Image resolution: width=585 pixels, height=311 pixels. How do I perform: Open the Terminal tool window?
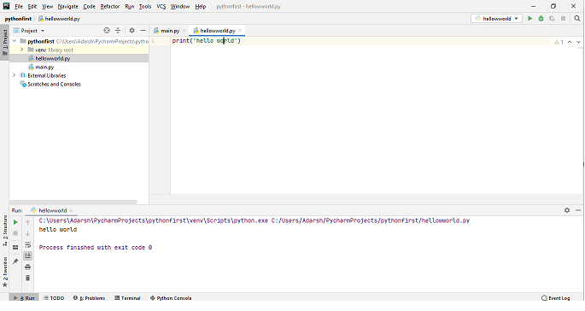(127, 298)
